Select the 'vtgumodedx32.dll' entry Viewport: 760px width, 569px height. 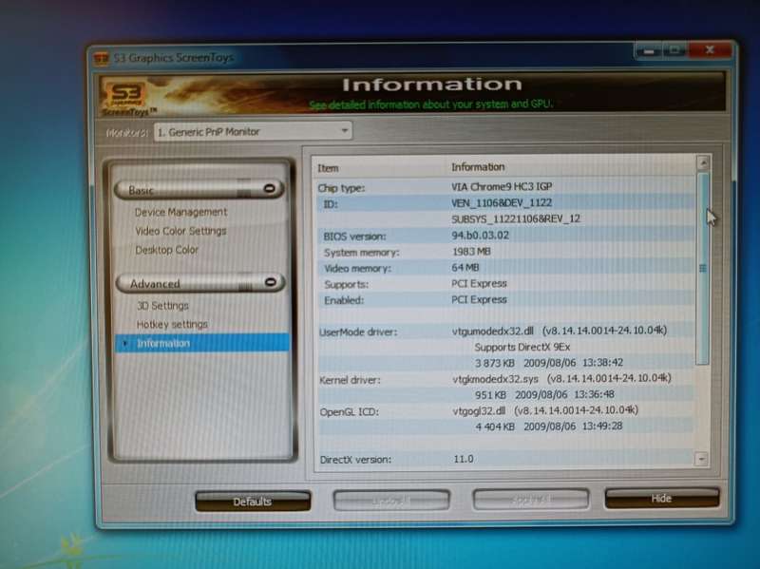492,331
